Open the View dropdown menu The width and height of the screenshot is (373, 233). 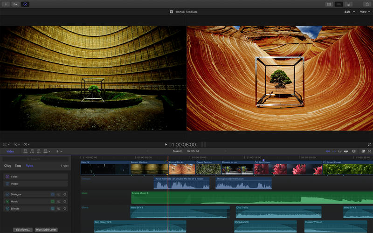(x=363, y=12)
